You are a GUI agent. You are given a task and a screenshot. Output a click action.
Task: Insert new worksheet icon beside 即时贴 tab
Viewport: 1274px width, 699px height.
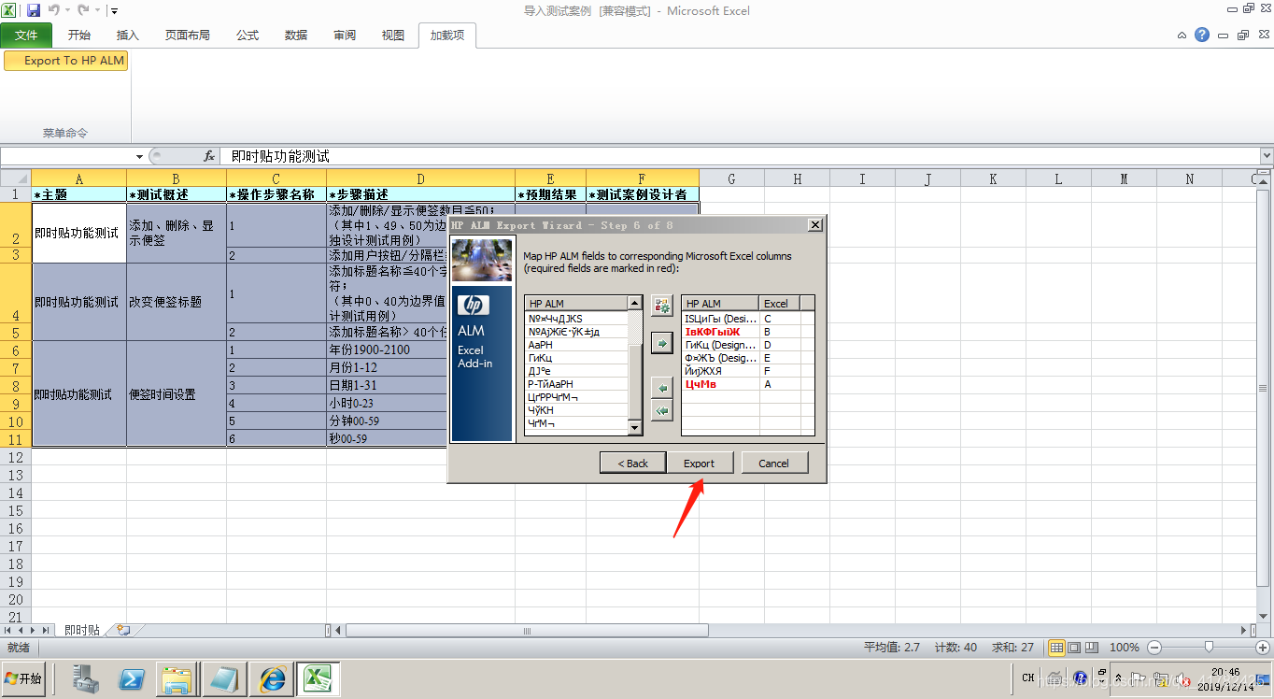[x=123, y=631]
